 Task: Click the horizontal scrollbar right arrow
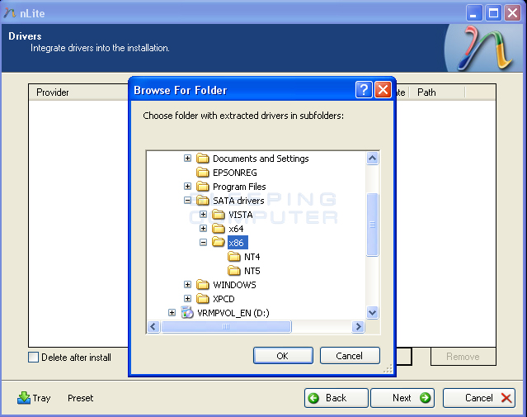click(358, 326)
